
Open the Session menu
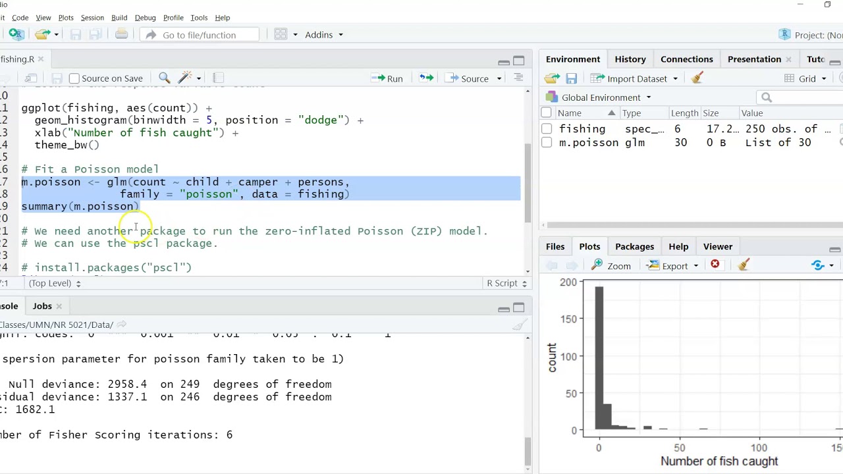(92, 18)
